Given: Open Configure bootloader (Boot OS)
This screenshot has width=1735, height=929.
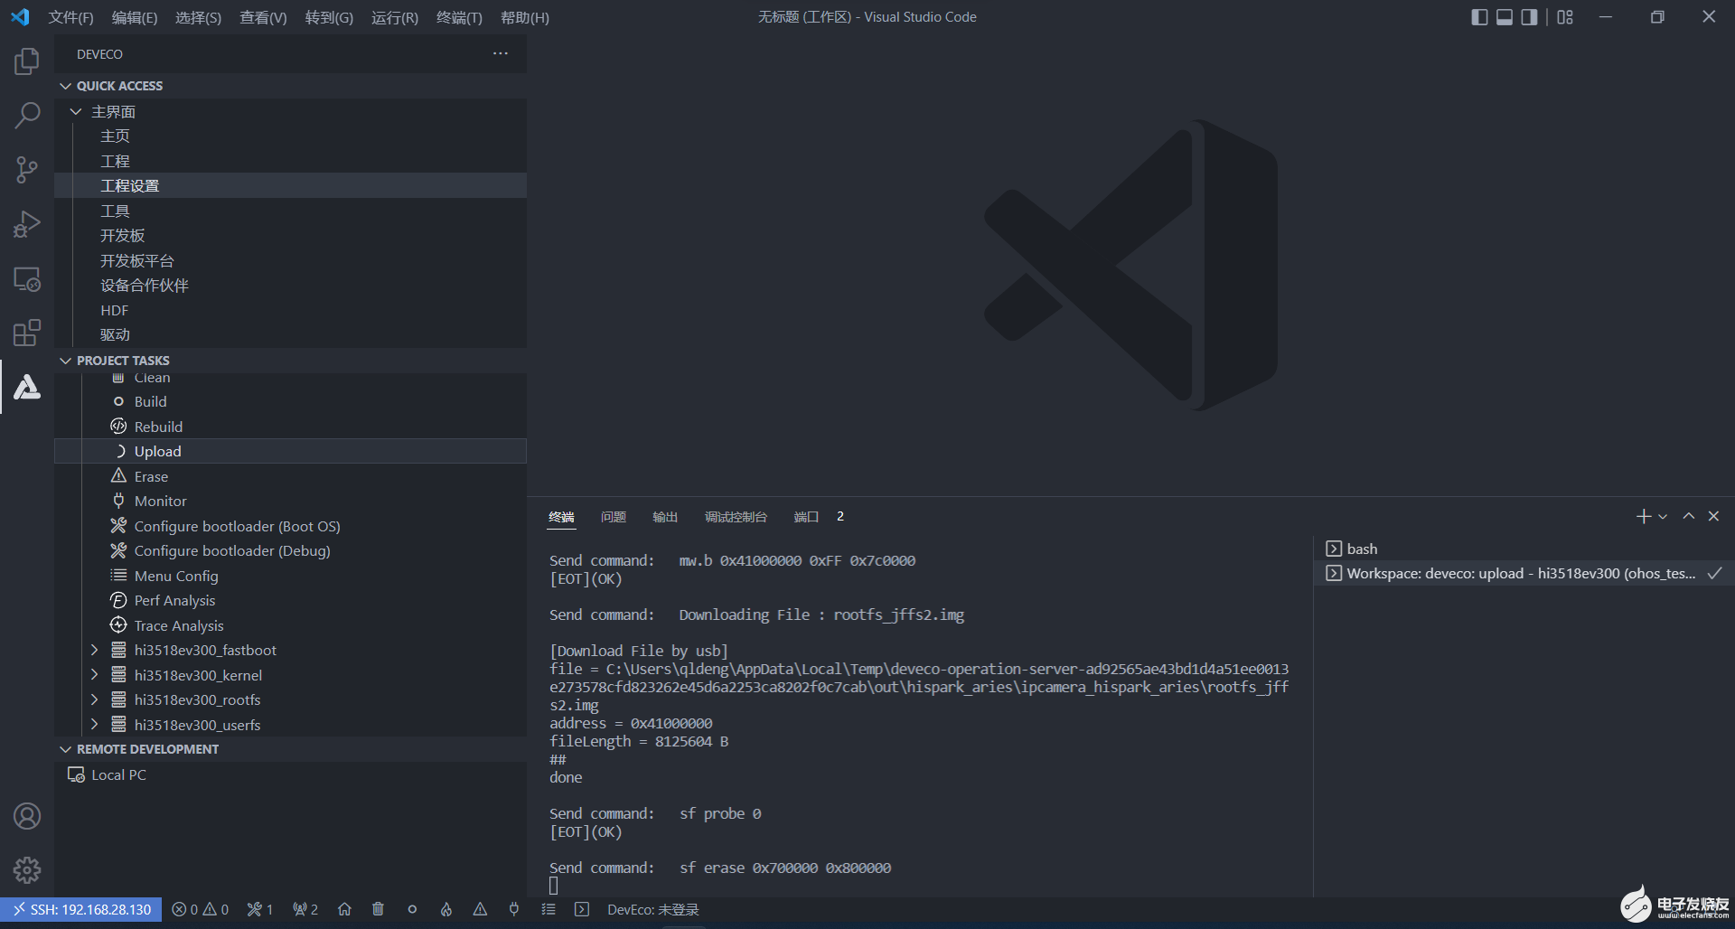Looking at the screenshot, I should [290, 526].
